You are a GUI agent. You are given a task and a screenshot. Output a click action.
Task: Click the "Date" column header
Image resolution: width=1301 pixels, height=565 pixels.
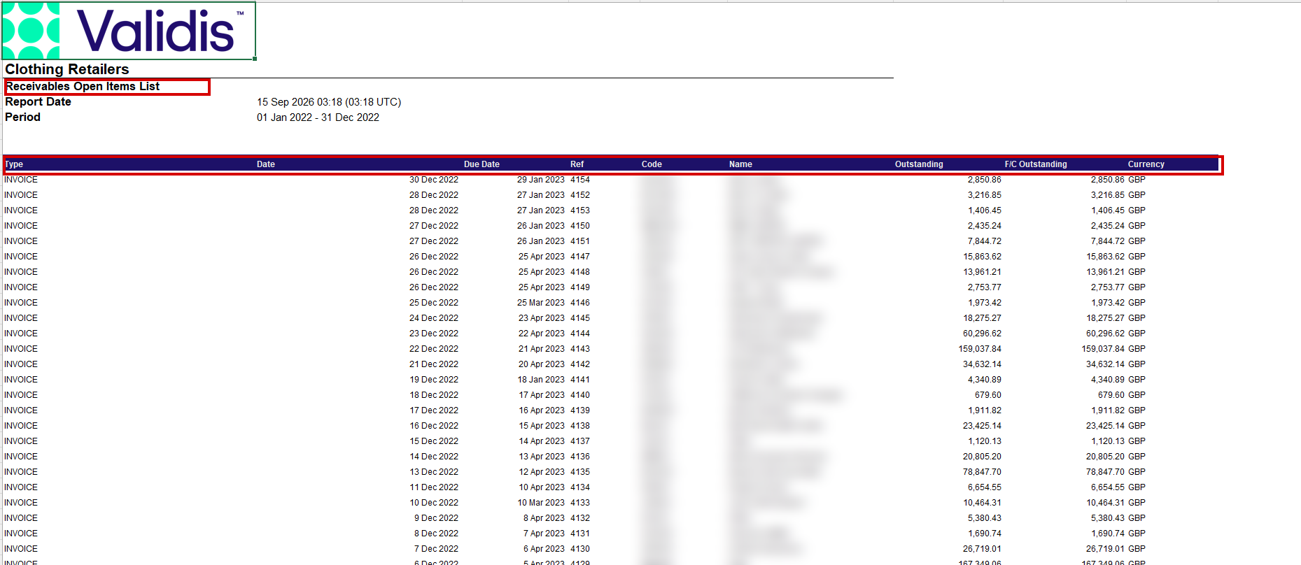[266, 164]
